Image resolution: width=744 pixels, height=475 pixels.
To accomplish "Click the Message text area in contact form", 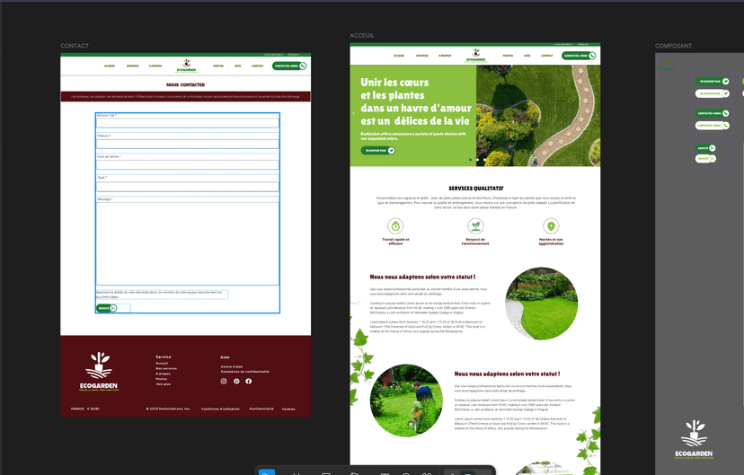I will [187, 244].
